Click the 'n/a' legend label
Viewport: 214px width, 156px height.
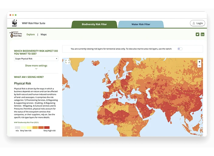17,131
